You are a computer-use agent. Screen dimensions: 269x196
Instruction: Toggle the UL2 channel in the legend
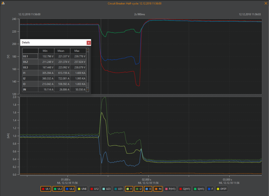point(58,189)
